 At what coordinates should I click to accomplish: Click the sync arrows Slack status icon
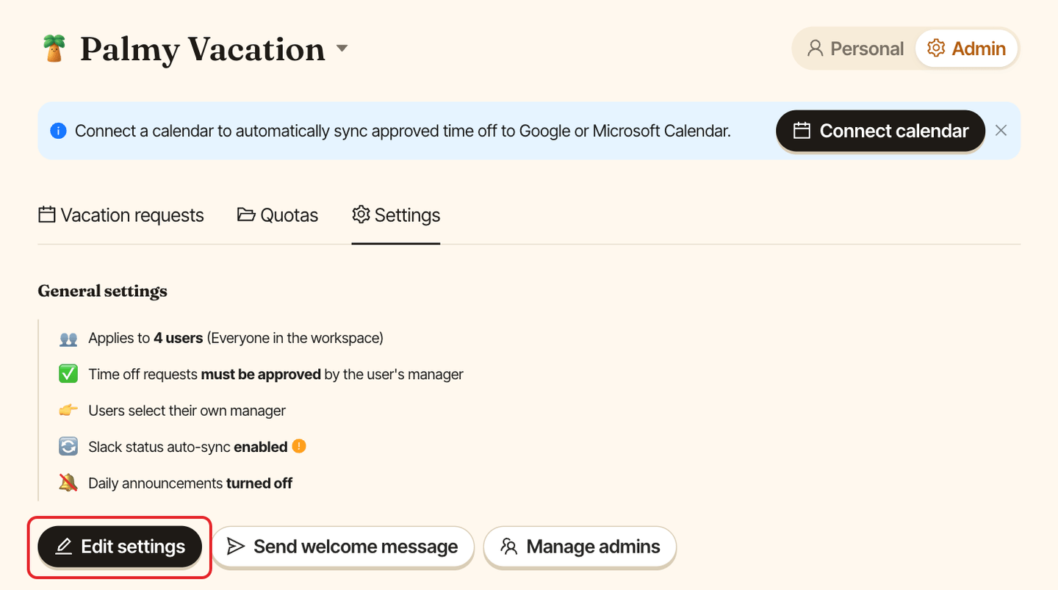pos(68,446)
